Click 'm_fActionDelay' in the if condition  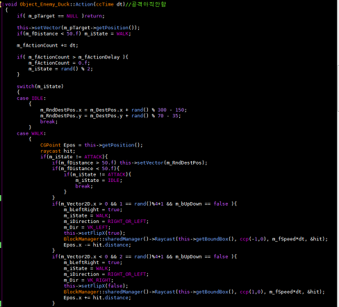pos(99,57)
